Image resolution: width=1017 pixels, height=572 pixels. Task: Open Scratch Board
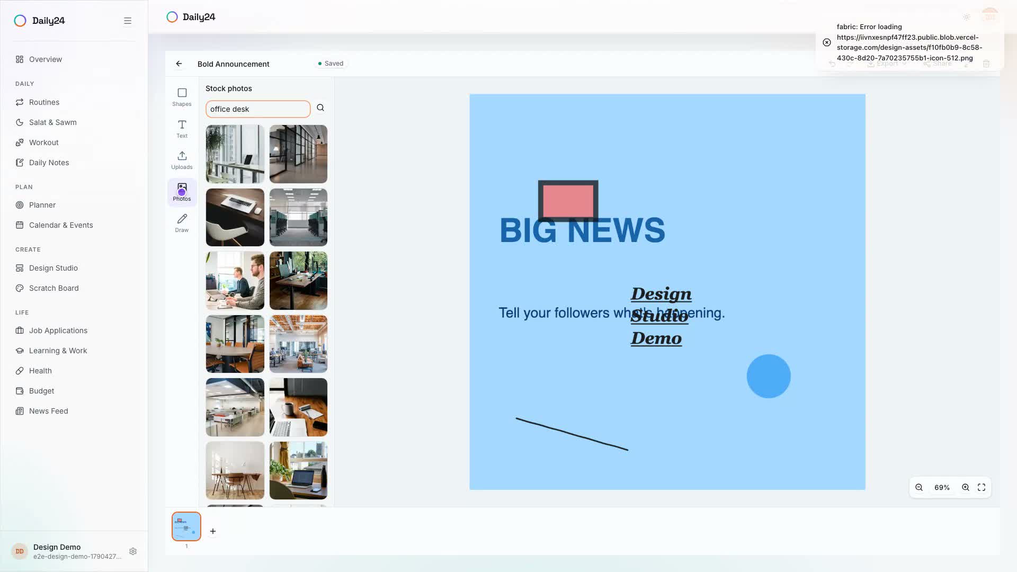pos(74,288)
